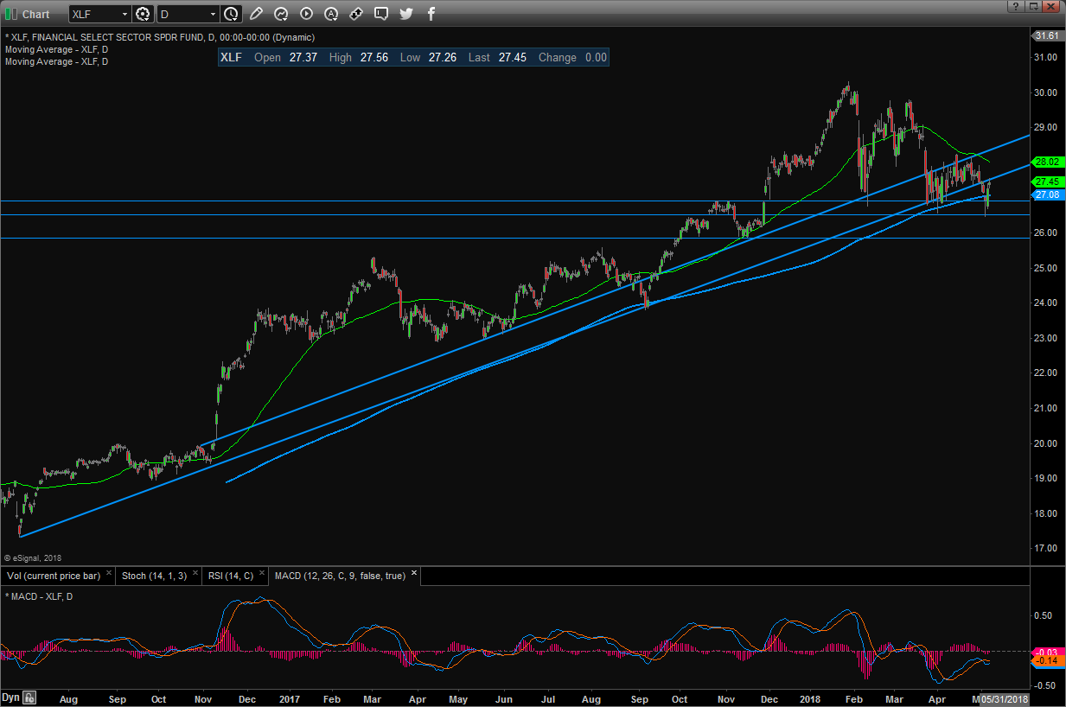Open the speech bubble annotation icon
Image resolution: width=1066 pixels, height=707 pixels.
(x=381, y=14)
